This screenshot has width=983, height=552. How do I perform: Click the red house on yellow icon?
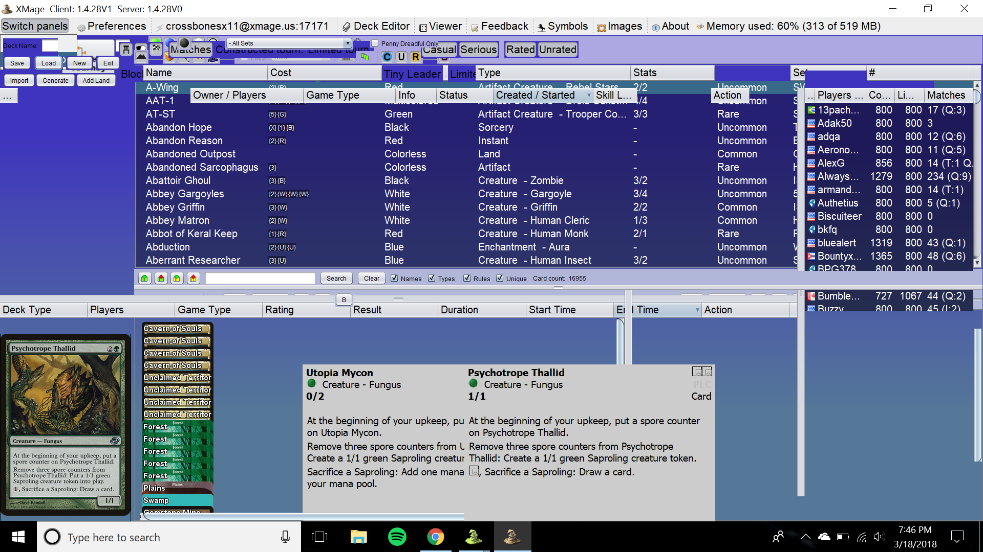193,278
